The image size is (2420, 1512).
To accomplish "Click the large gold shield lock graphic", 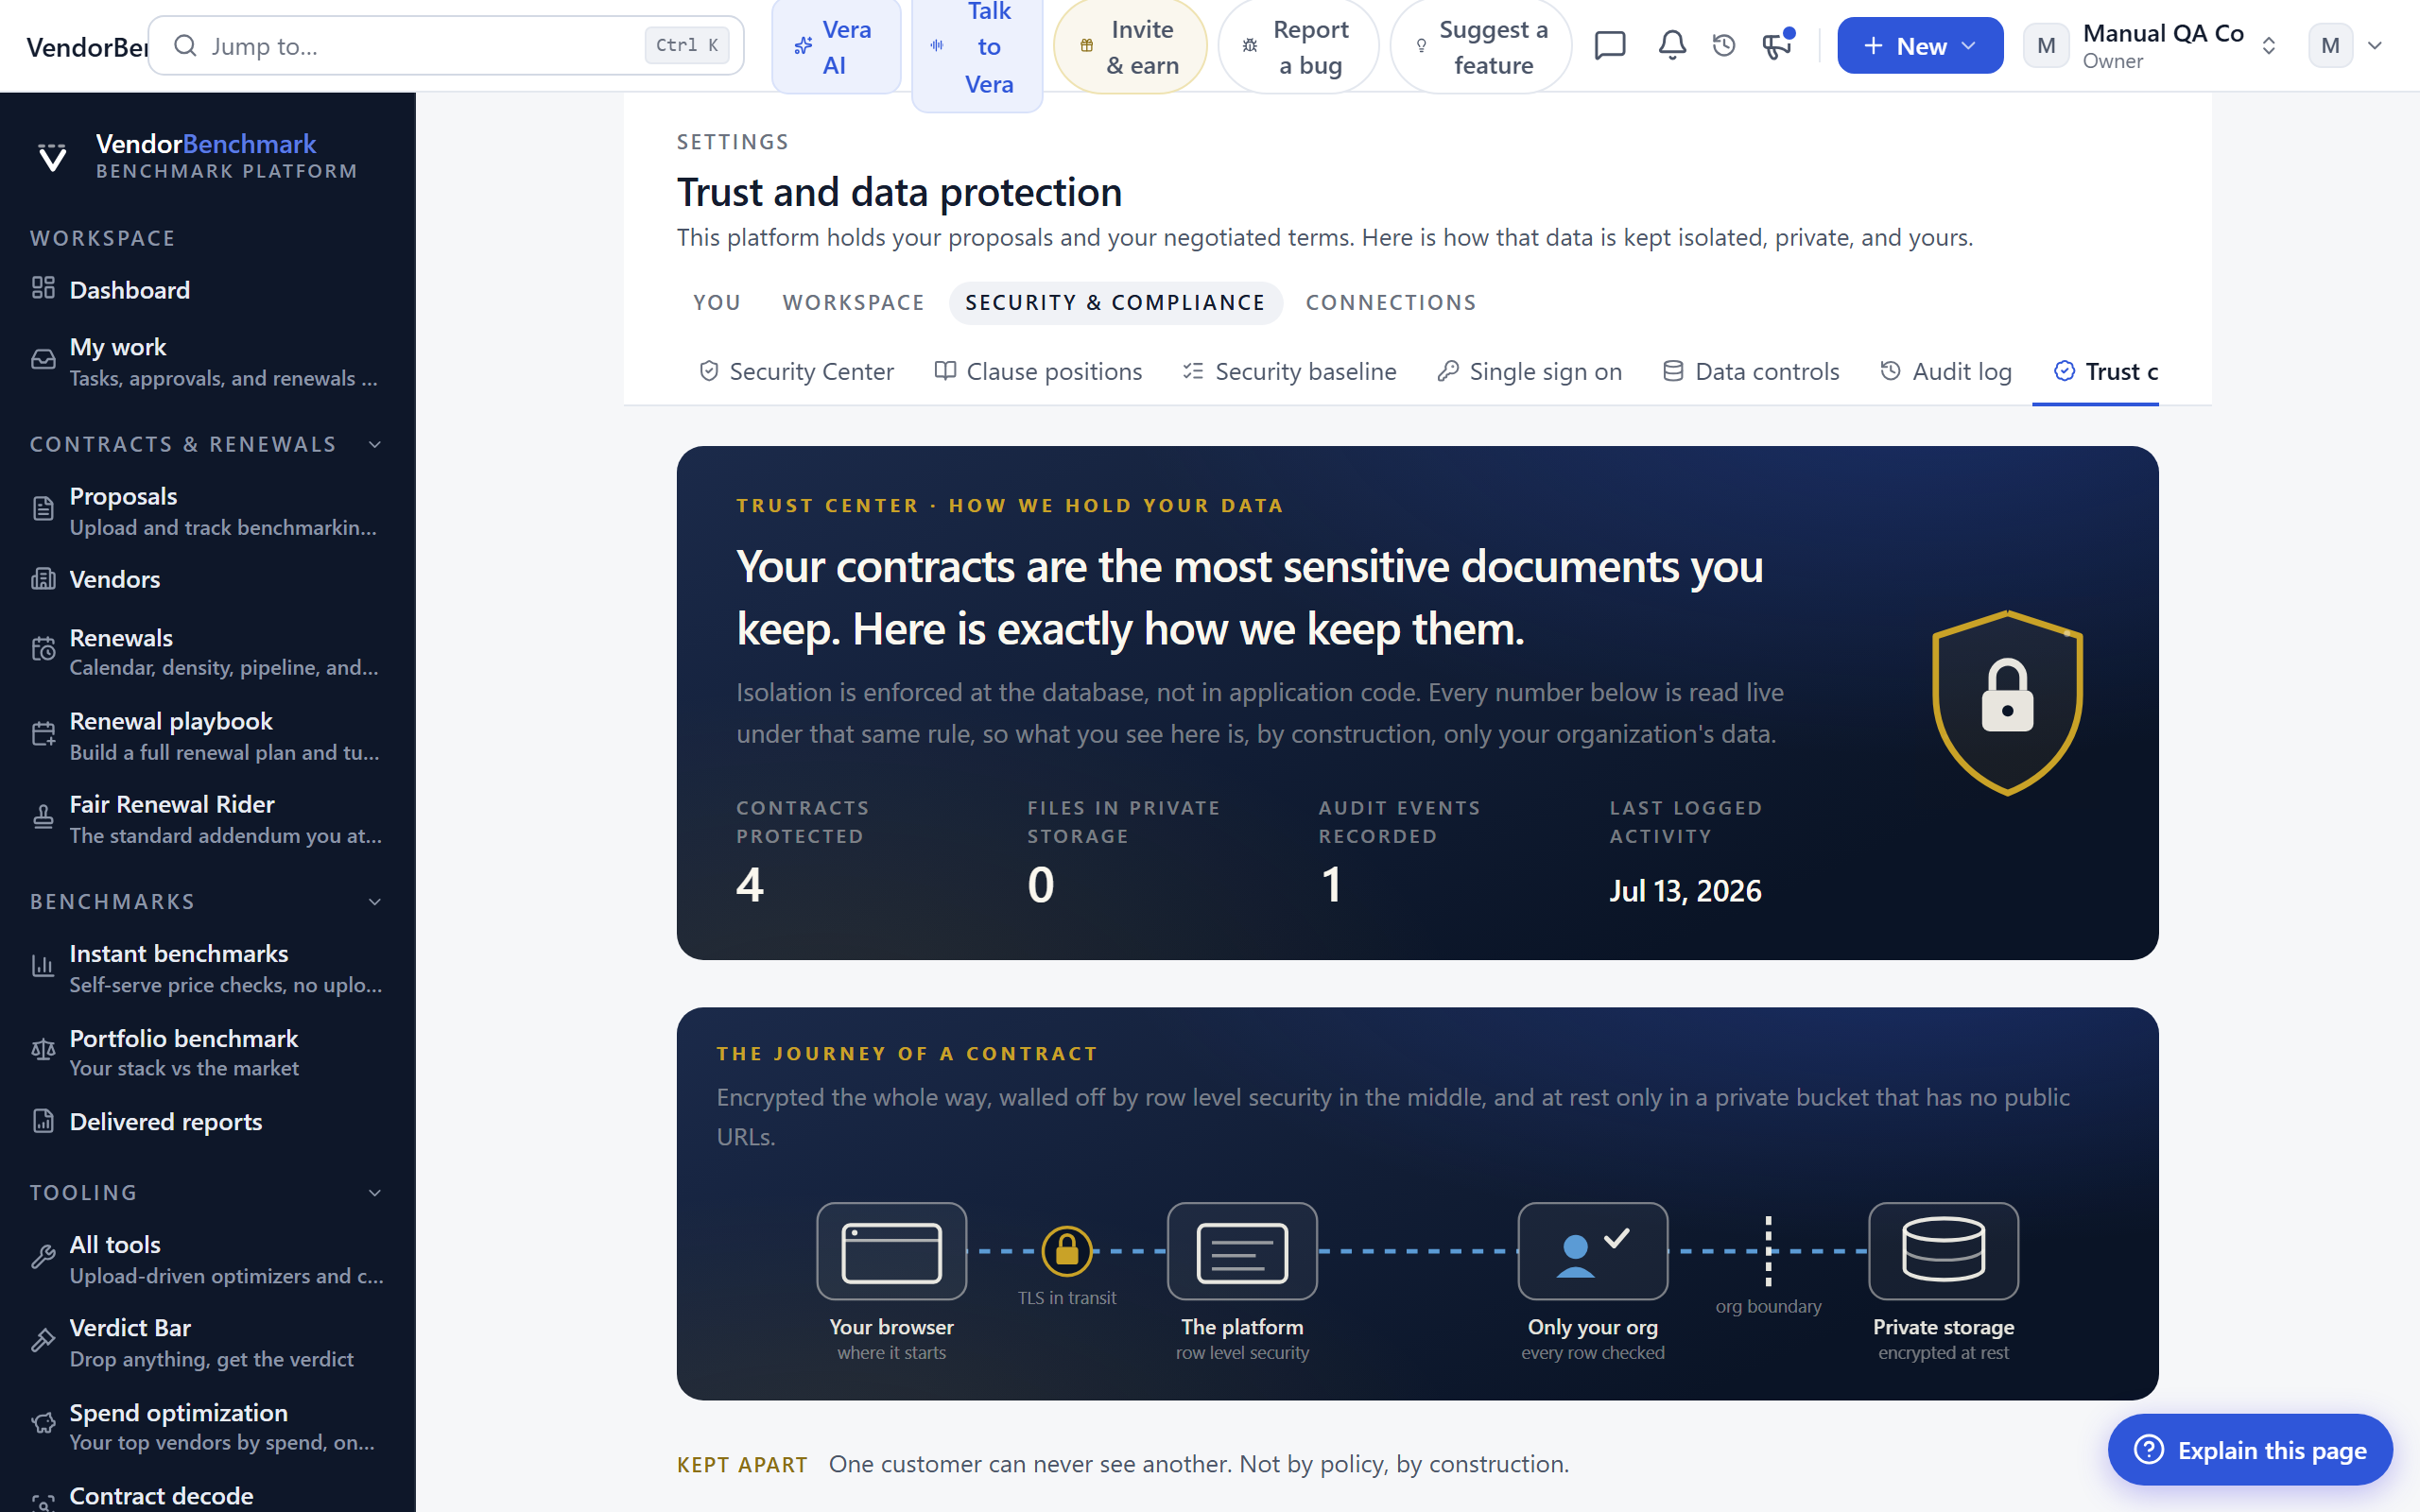I will pos(2007,703).
